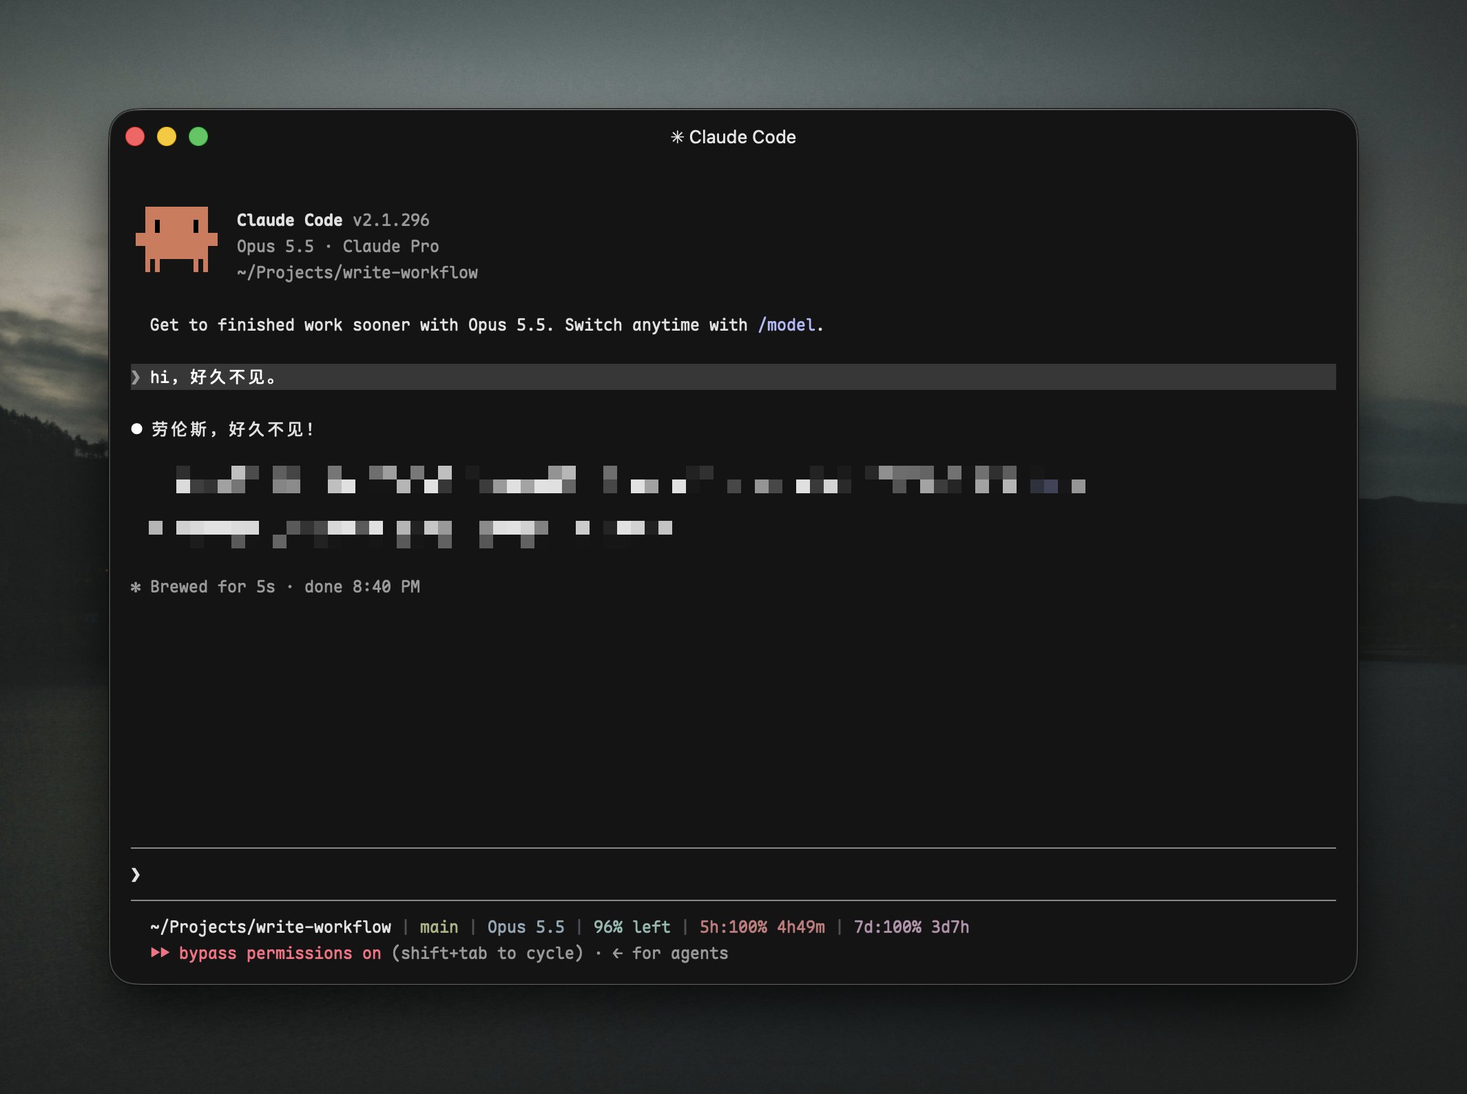This screenshot has width=1467, height=1094.
Task: Click the main branch name in status bar
Action: tap(439, 927)
